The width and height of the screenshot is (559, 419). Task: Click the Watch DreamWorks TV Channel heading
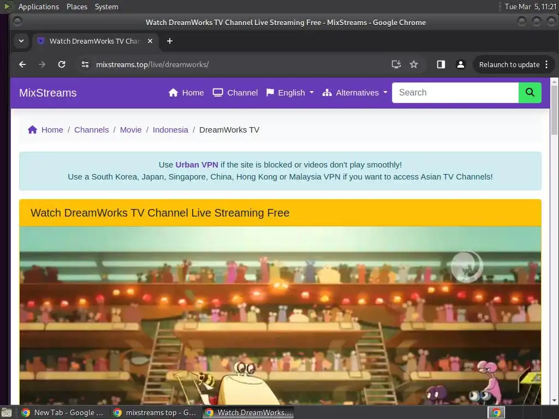pos(160,213)
